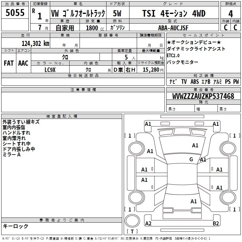Image resolution: width=242 pixels, height=242 pixels.
Task: Click the 注意事項欄 header
Action: 83,90
